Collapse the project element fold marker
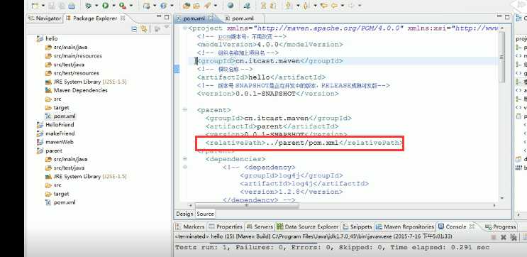Screen dimensions: 527x257 pyautogui.click(x=185, y=28)
